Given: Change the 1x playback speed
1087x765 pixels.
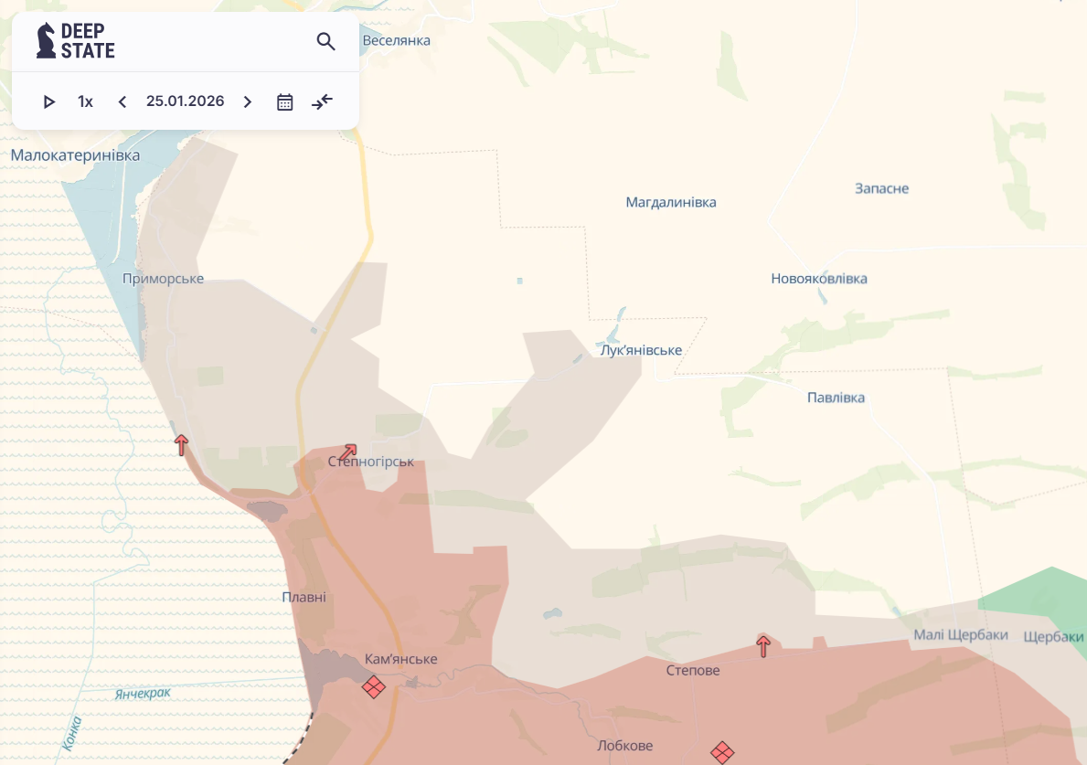Looking at the screenshot, I should pos(85,101).
